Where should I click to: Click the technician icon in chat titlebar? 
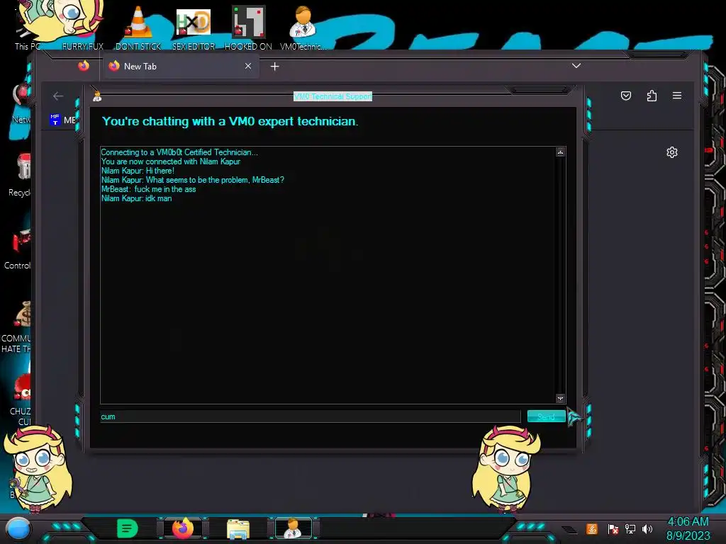pyautogui.click(x=96, y=96)
